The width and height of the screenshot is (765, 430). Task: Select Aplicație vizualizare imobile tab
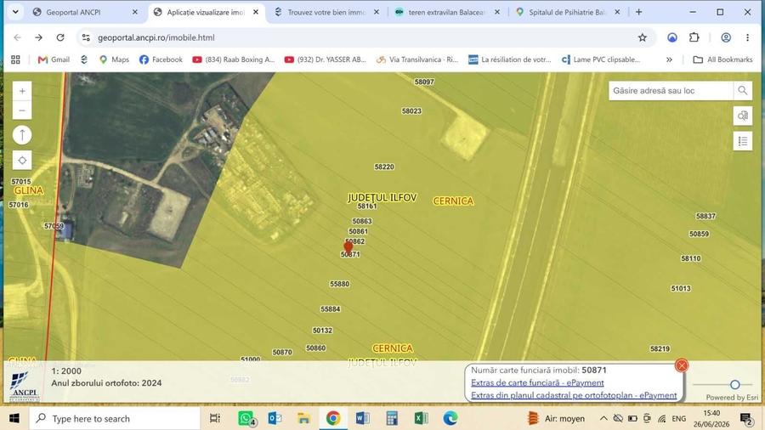[x=206, y=12]
